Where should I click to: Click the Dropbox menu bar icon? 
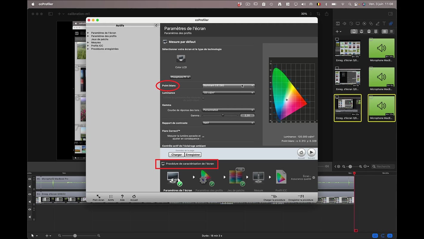point(240,4)
